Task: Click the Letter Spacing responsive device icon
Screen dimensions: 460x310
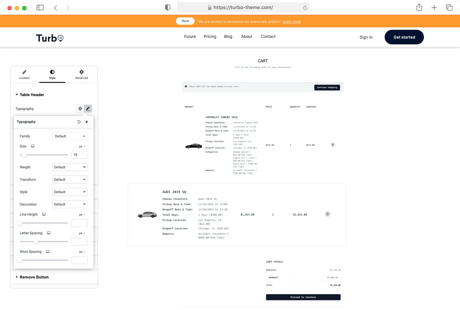Action: 49,233
